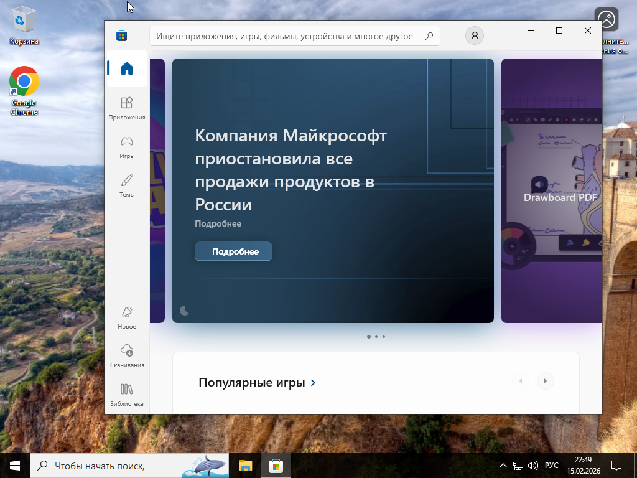Viewport: 637px width, 478px height.
Task: Select the second carousel pagination dot
Action: pos(376,337)
